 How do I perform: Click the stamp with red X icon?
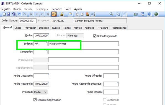point(87,14)
